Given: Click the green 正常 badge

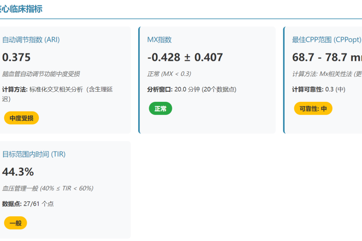Looking at the screenshot, I should [x=161, y=108].
